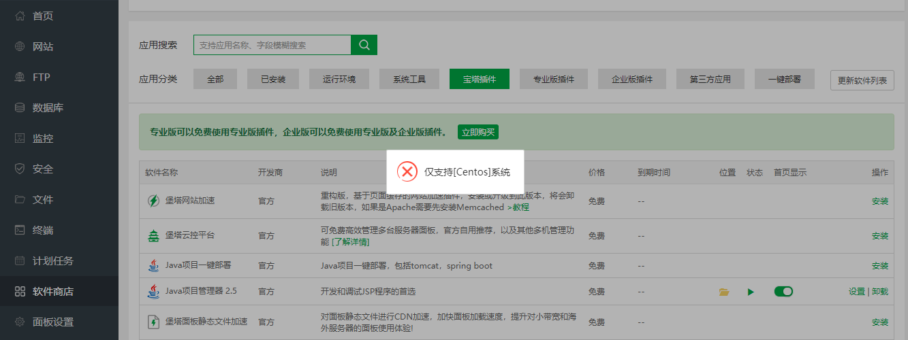Install 堡塔网站加速 via 安装 link
The width and height of the screenshot is (908, 340).
tap(880, 201)
